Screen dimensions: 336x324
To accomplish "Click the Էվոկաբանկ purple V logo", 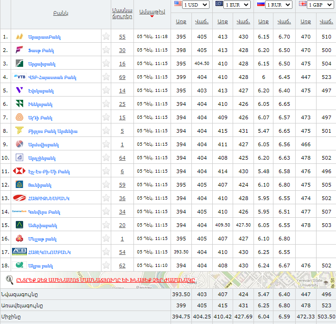I will [19, 90].
